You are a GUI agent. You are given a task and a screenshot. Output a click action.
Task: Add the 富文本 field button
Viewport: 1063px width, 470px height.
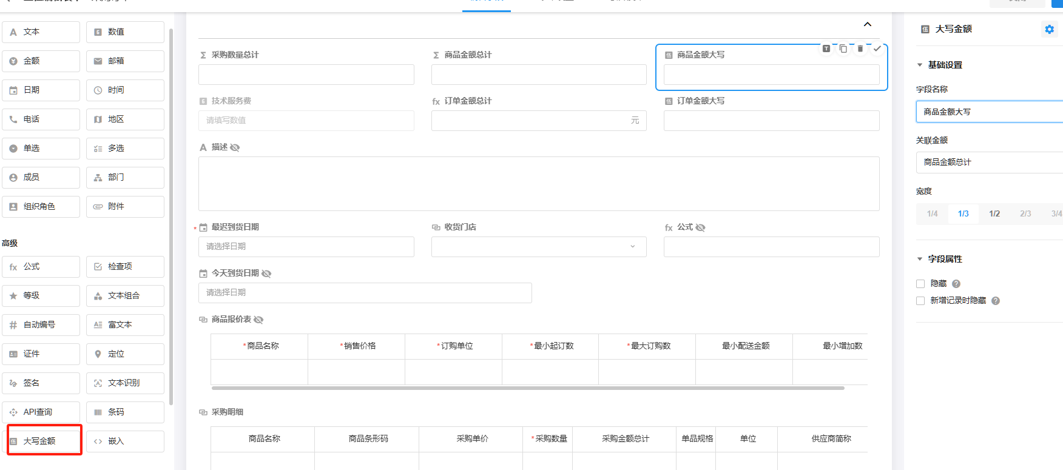125,325
